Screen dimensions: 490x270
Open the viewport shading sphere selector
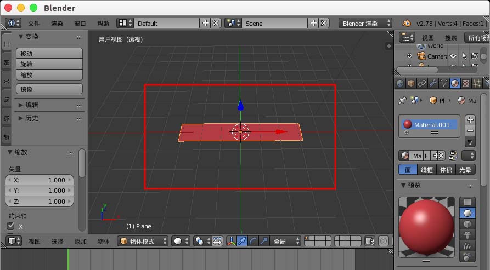click(x=181, y=241)
